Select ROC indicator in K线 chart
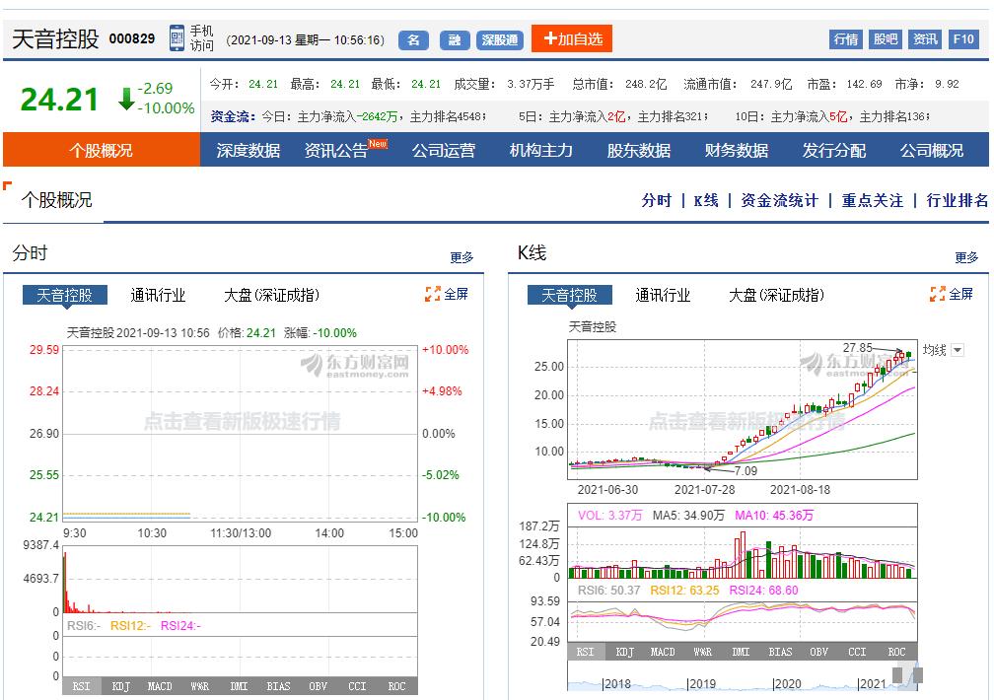994x700 pixels. click(x=896, y=652)
